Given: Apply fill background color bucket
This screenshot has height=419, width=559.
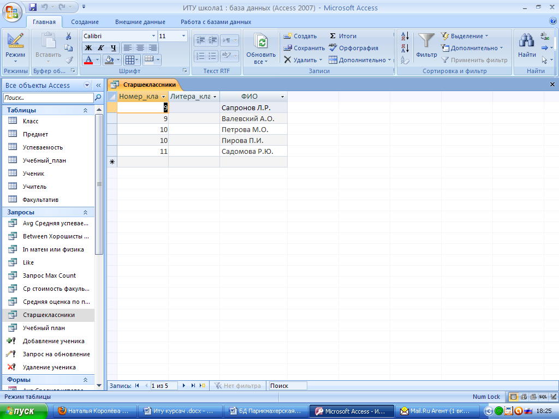Looking at the screenshot, I should [x=109, y=60].
